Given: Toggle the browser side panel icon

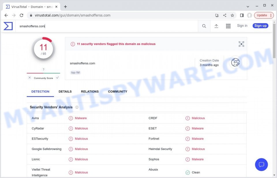Looking at the screenshot, I should coord(242,15).
